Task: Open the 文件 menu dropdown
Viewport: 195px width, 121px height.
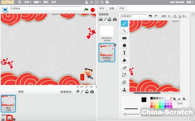Action: tap(27, 2)
